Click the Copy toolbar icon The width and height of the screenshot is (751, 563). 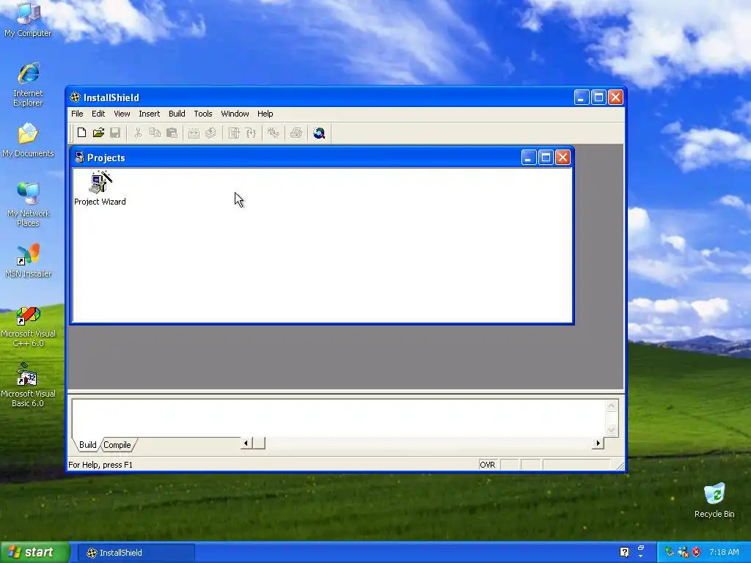tap(155, 133)
